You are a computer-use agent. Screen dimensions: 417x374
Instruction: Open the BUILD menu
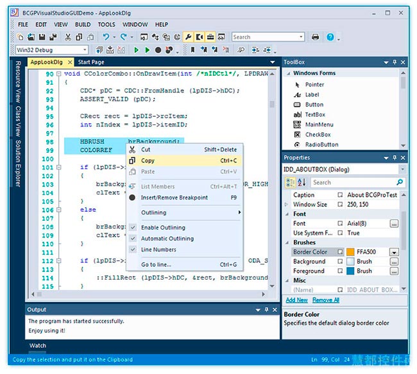(x=83, y=24)
